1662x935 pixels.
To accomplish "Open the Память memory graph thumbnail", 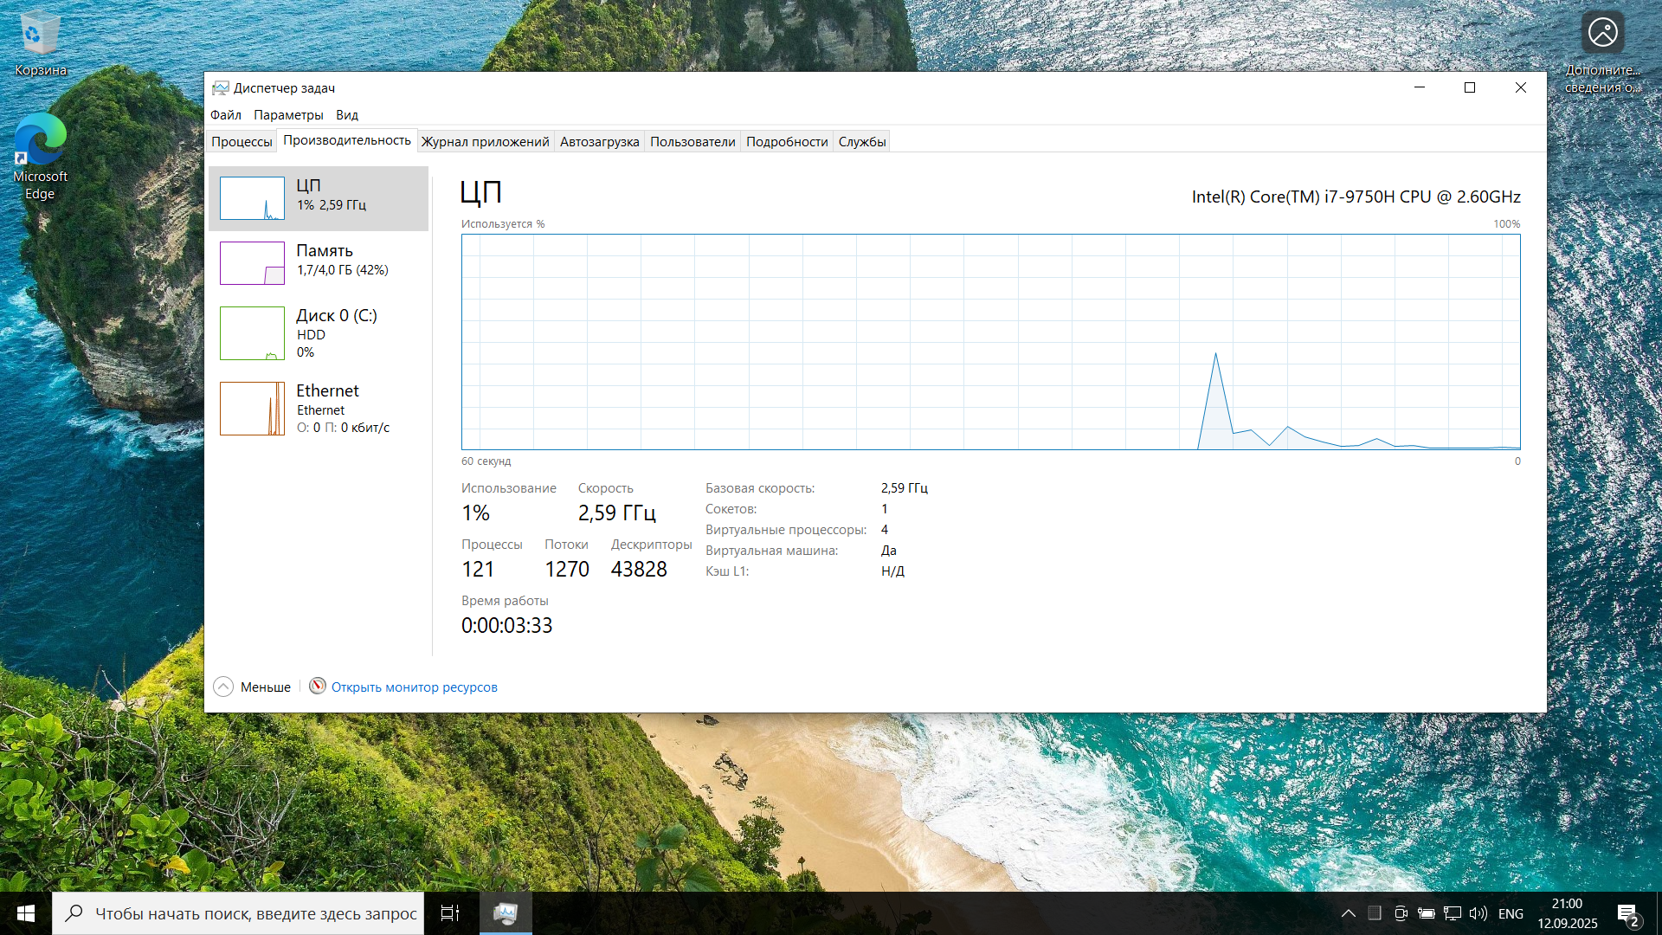I will 252,263.
